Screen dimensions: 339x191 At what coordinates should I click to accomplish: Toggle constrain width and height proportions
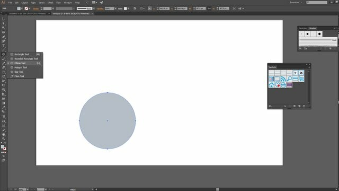coord(209,8)
